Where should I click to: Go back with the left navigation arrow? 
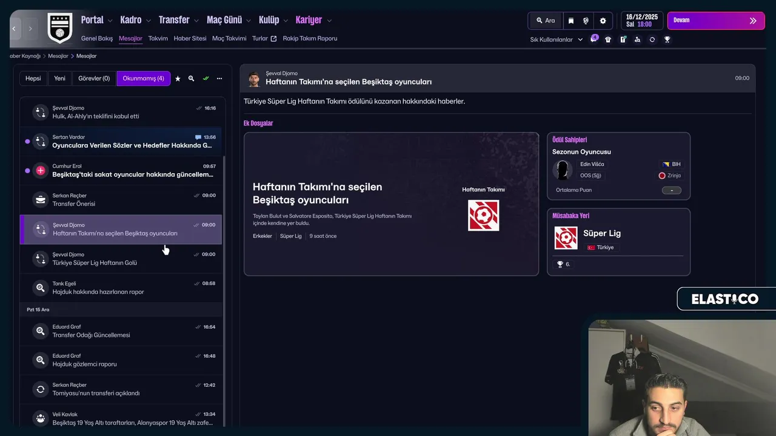[x=15, y=28]
